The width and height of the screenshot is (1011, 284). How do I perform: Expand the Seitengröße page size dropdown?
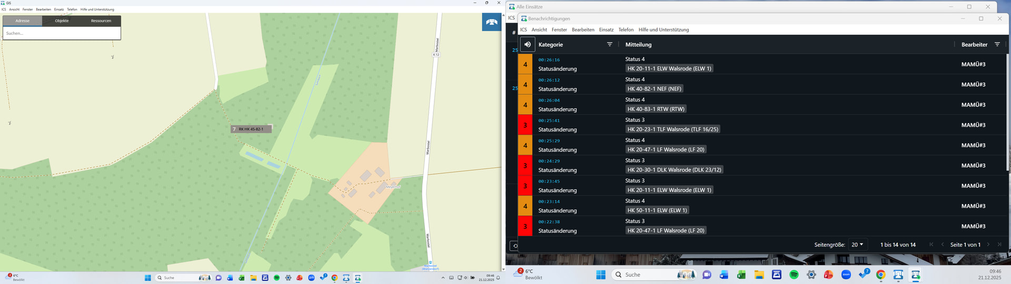tap(857, 245)
